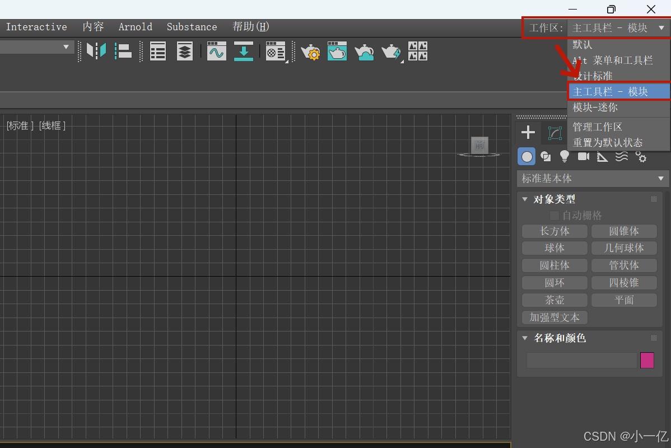Click the object name input field

pyautogui.click(x=581, y=360)
